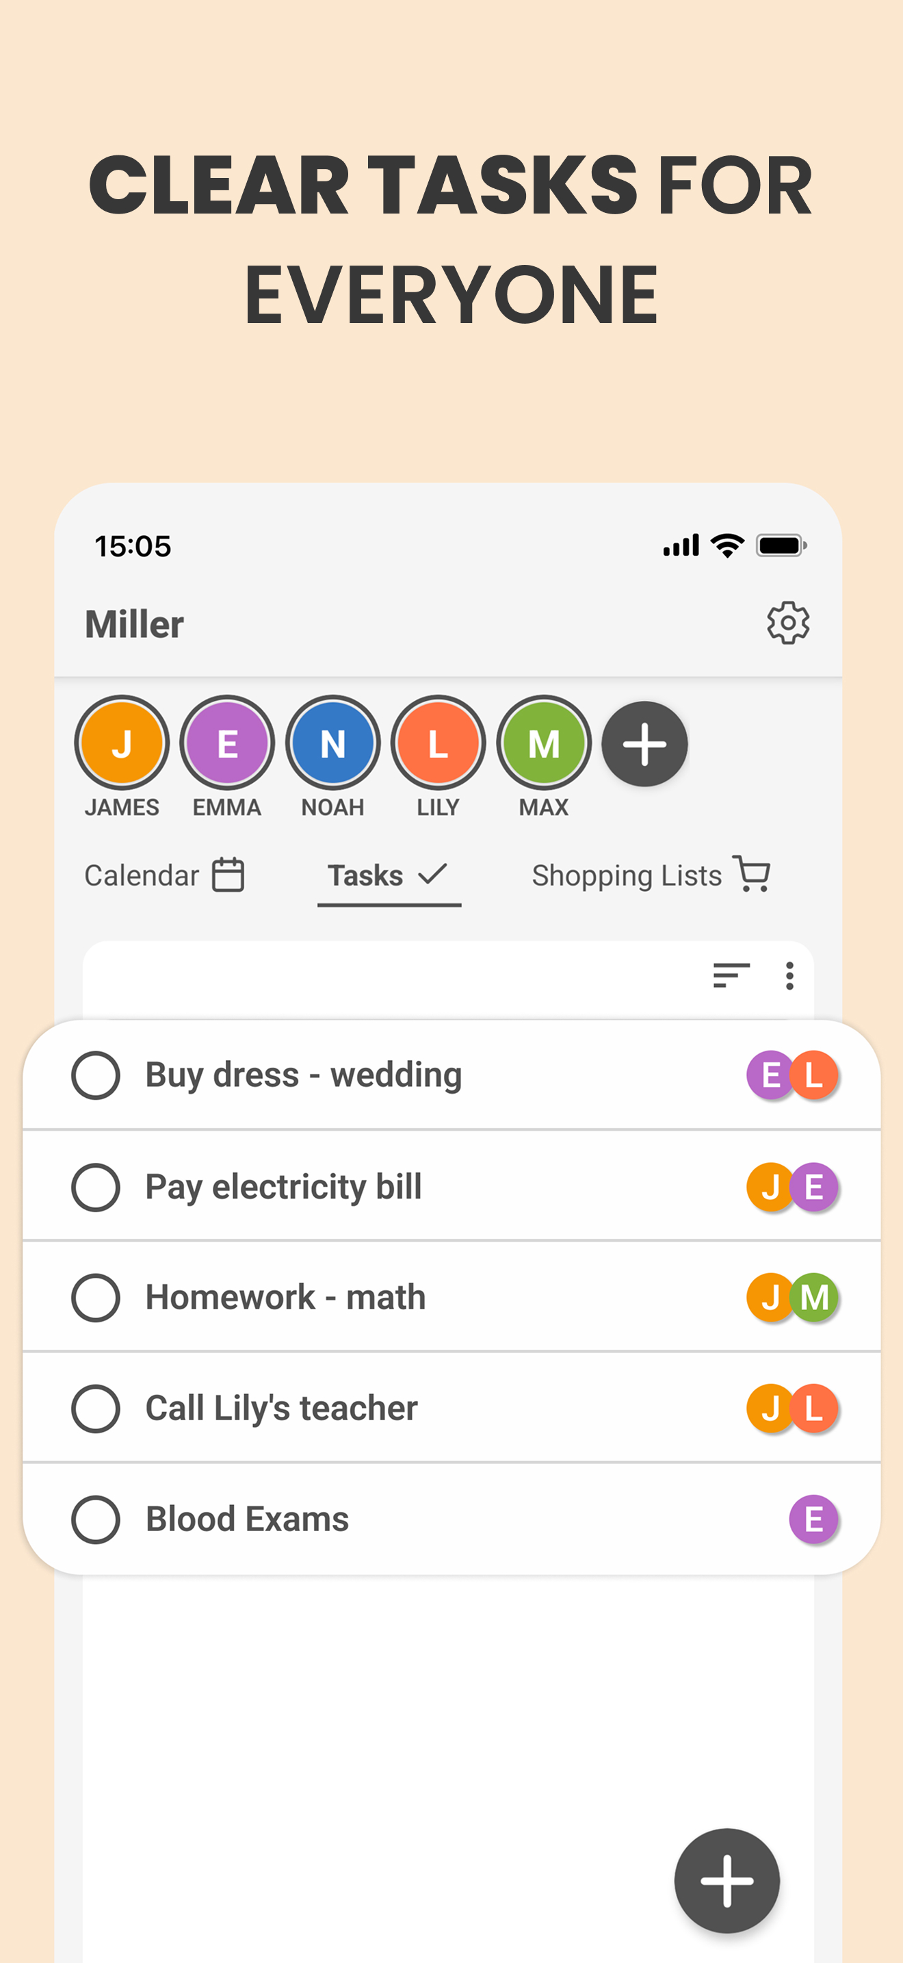Check the Blood Exams task circle
Screen dimensions: 903x1963
point(95,1518)
